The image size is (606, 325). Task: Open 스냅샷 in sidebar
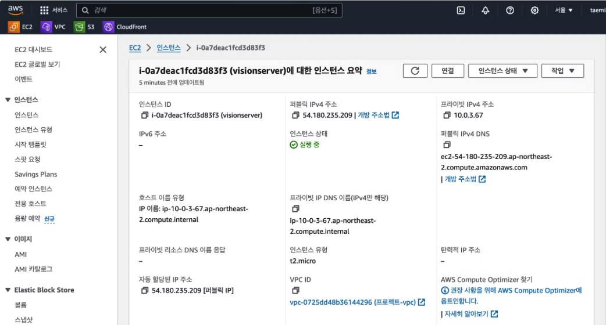pos(24,320)
